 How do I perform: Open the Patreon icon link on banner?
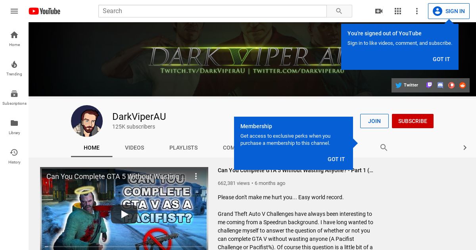451,85
